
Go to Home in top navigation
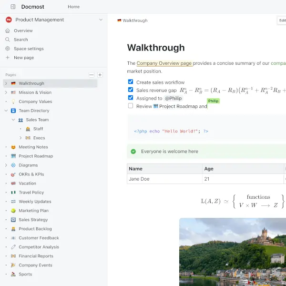click(x=73, y=7)
